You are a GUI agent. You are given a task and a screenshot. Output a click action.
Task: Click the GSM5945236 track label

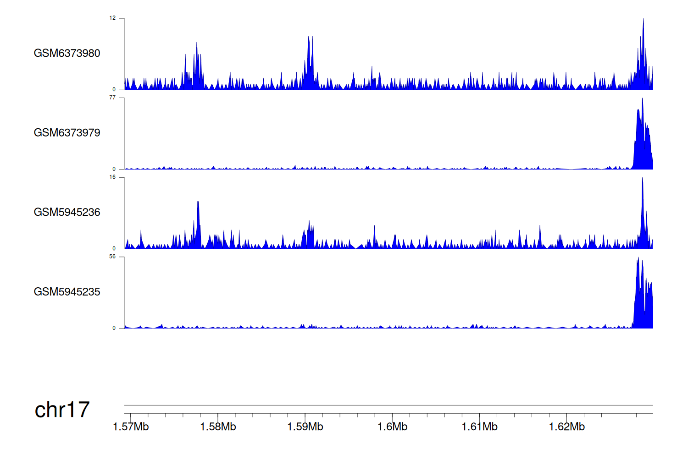67,212
